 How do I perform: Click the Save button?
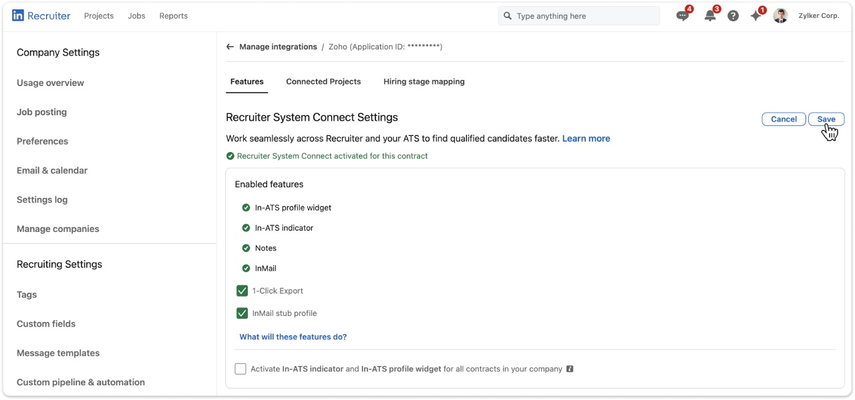[826, 119]
